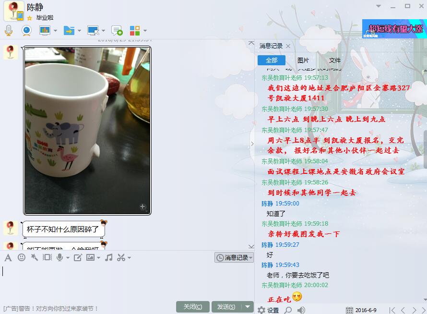Select the 消息记录 panel tab
Screen dimensions: 427x314
pyautogui.click(x=271, y=46)
